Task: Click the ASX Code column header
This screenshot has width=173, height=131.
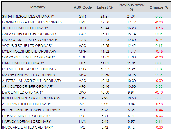Action: (82, 7)
